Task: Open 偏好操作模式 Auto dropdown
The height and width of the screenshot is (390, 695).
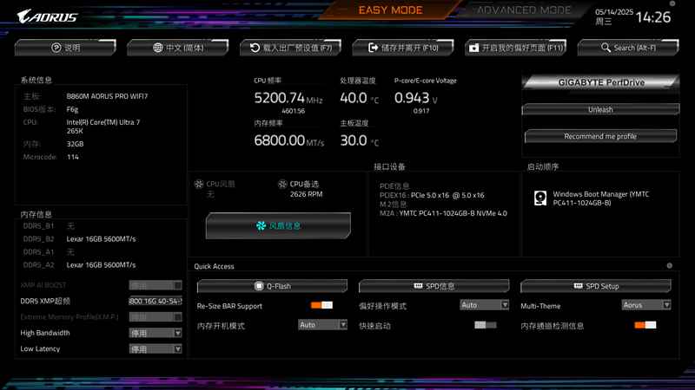Action: [x=485, y=305]
